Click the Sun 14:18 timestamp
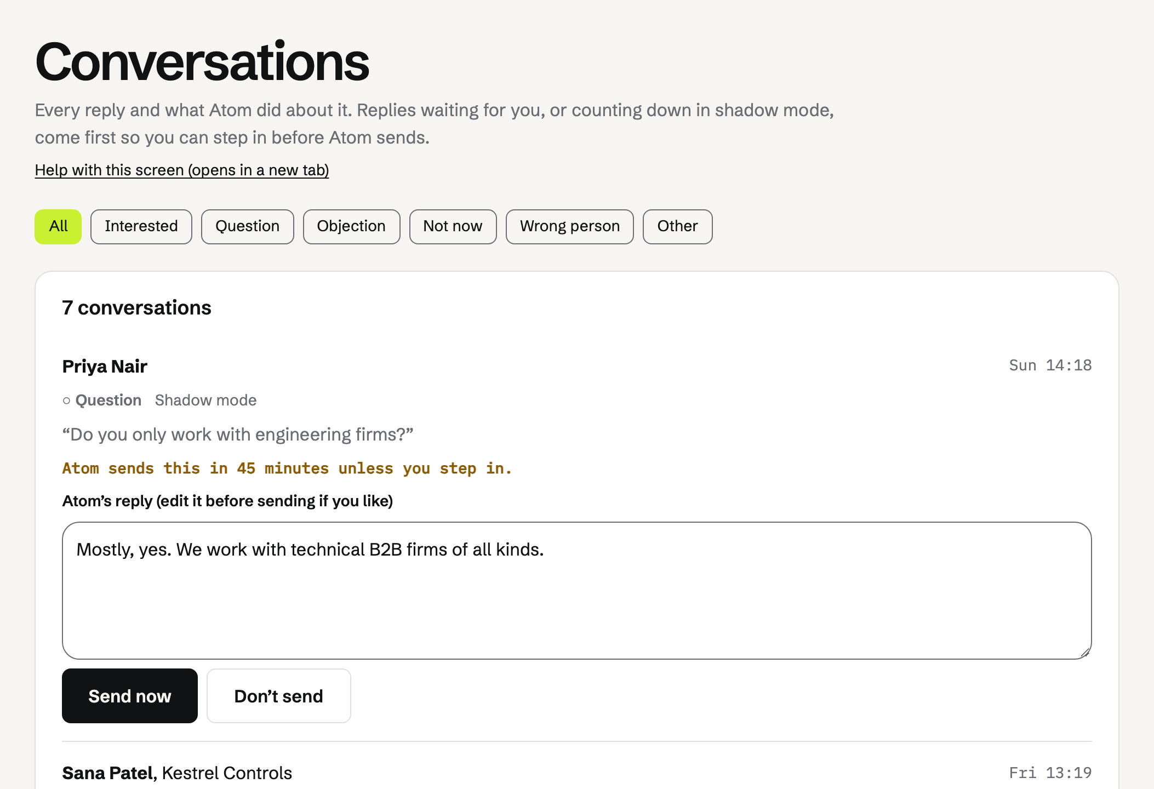Image resolution: width=1154 pixels, height=789 pixels. pyautogui.click(x=1050, y=365)
